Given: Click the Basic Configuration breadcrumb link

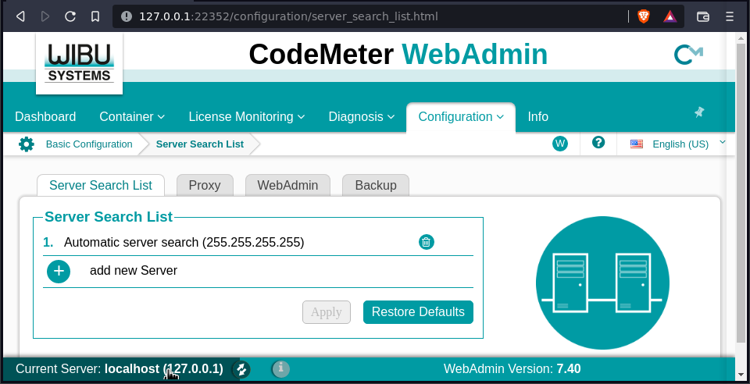Looking at the screenshot, I should [89, 144].
